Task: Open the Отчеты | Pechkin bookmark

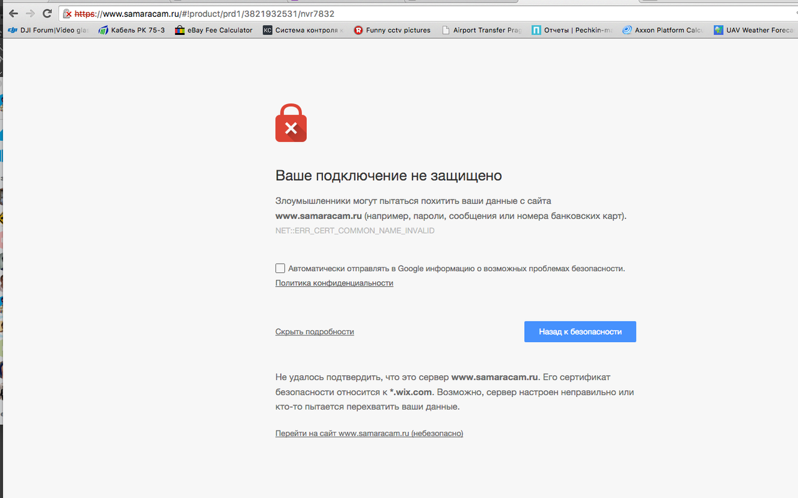Action: tap(572, 30)
